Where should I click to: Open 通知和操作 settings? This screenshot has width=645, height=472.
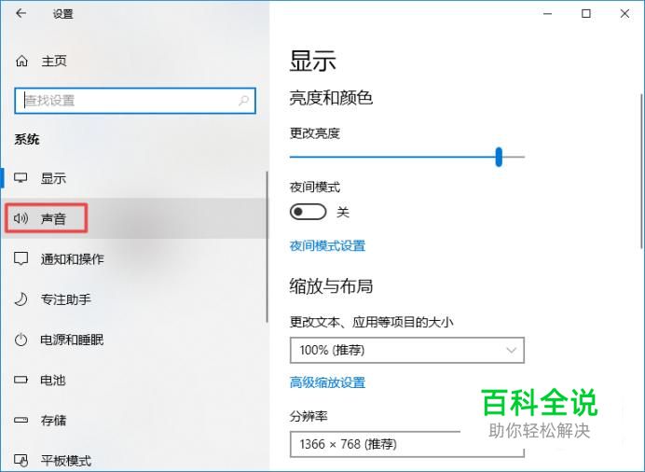pos(134,258)
